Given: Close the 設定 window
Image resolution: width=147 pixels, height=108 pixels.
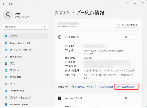Looking at the screenshot, I should click(143, 3).
